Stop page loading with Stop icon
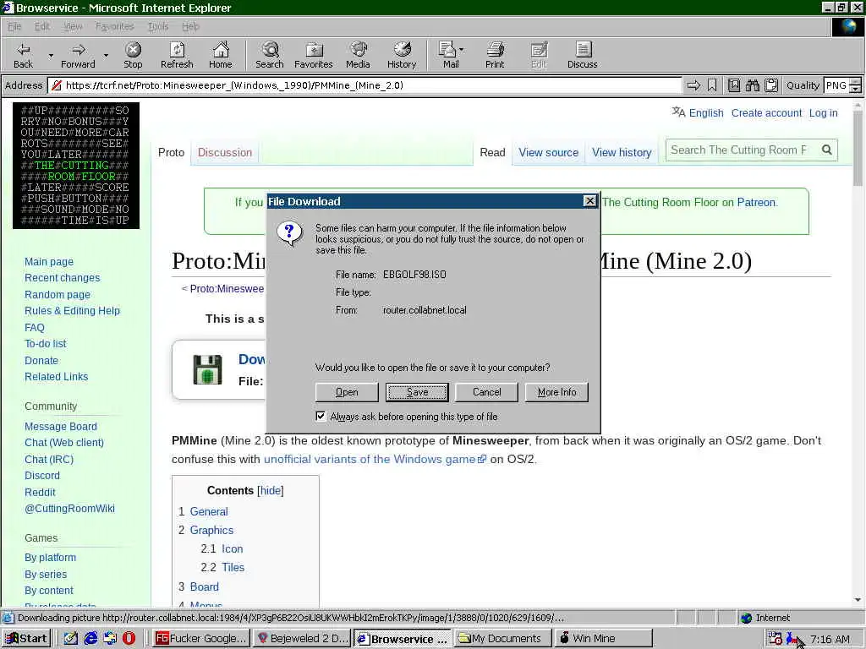Screen dimensions: 866x649 [133, 55]
